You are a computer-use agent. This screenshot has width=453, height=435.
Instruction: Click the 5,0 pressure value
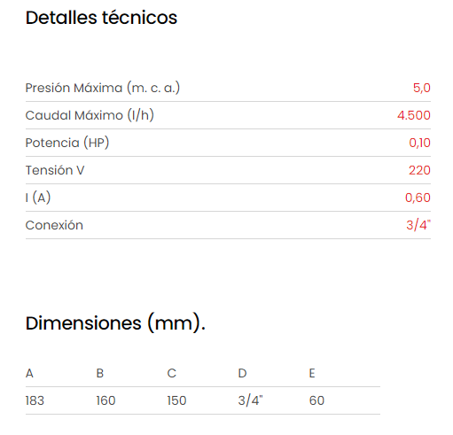click(x=422, y=88)
